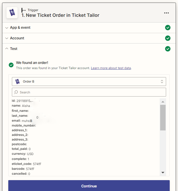Click the search magnifier icon
Viewport: 178px width, 191px height.
click(16, 92)
